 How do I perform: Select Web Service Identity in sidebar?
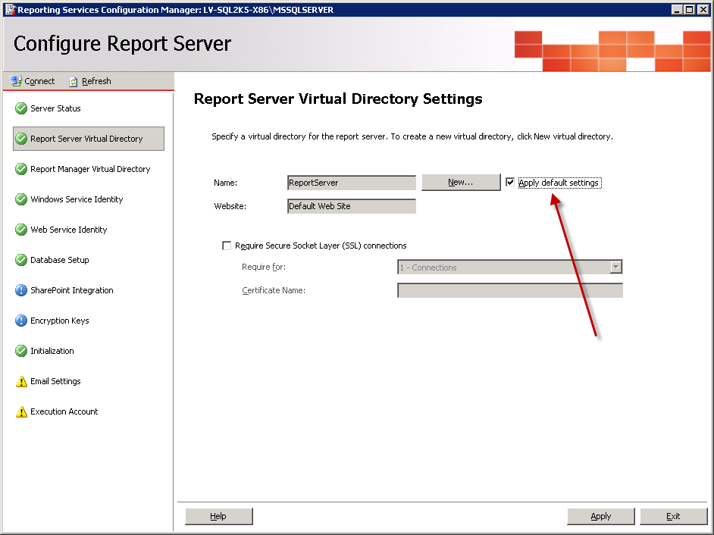coord(68,230)
